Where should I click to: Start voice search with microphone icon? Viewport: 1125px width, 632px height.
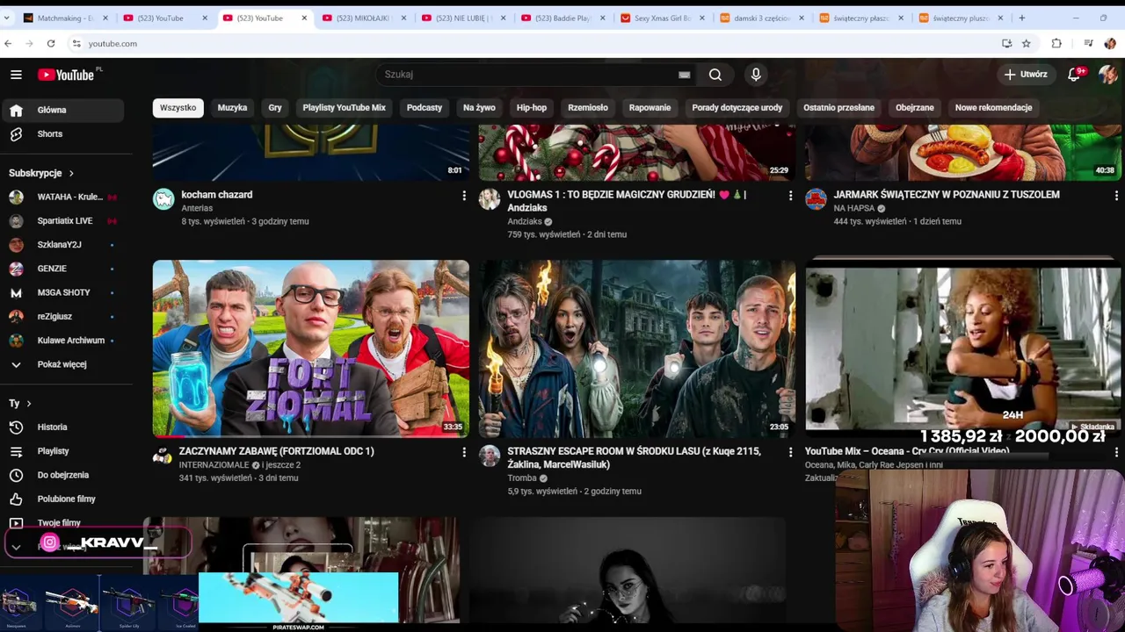click(756, 75)
